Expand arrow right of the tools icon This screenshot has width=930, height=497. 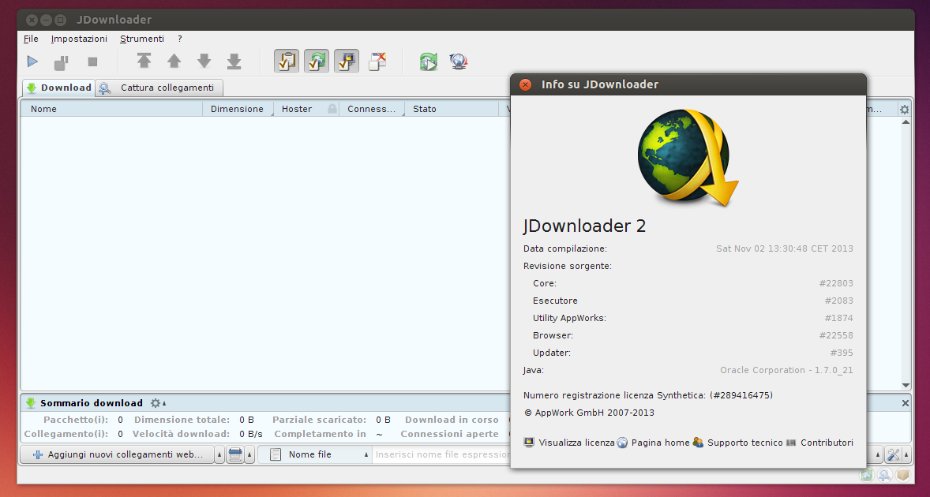click(907, 455)
